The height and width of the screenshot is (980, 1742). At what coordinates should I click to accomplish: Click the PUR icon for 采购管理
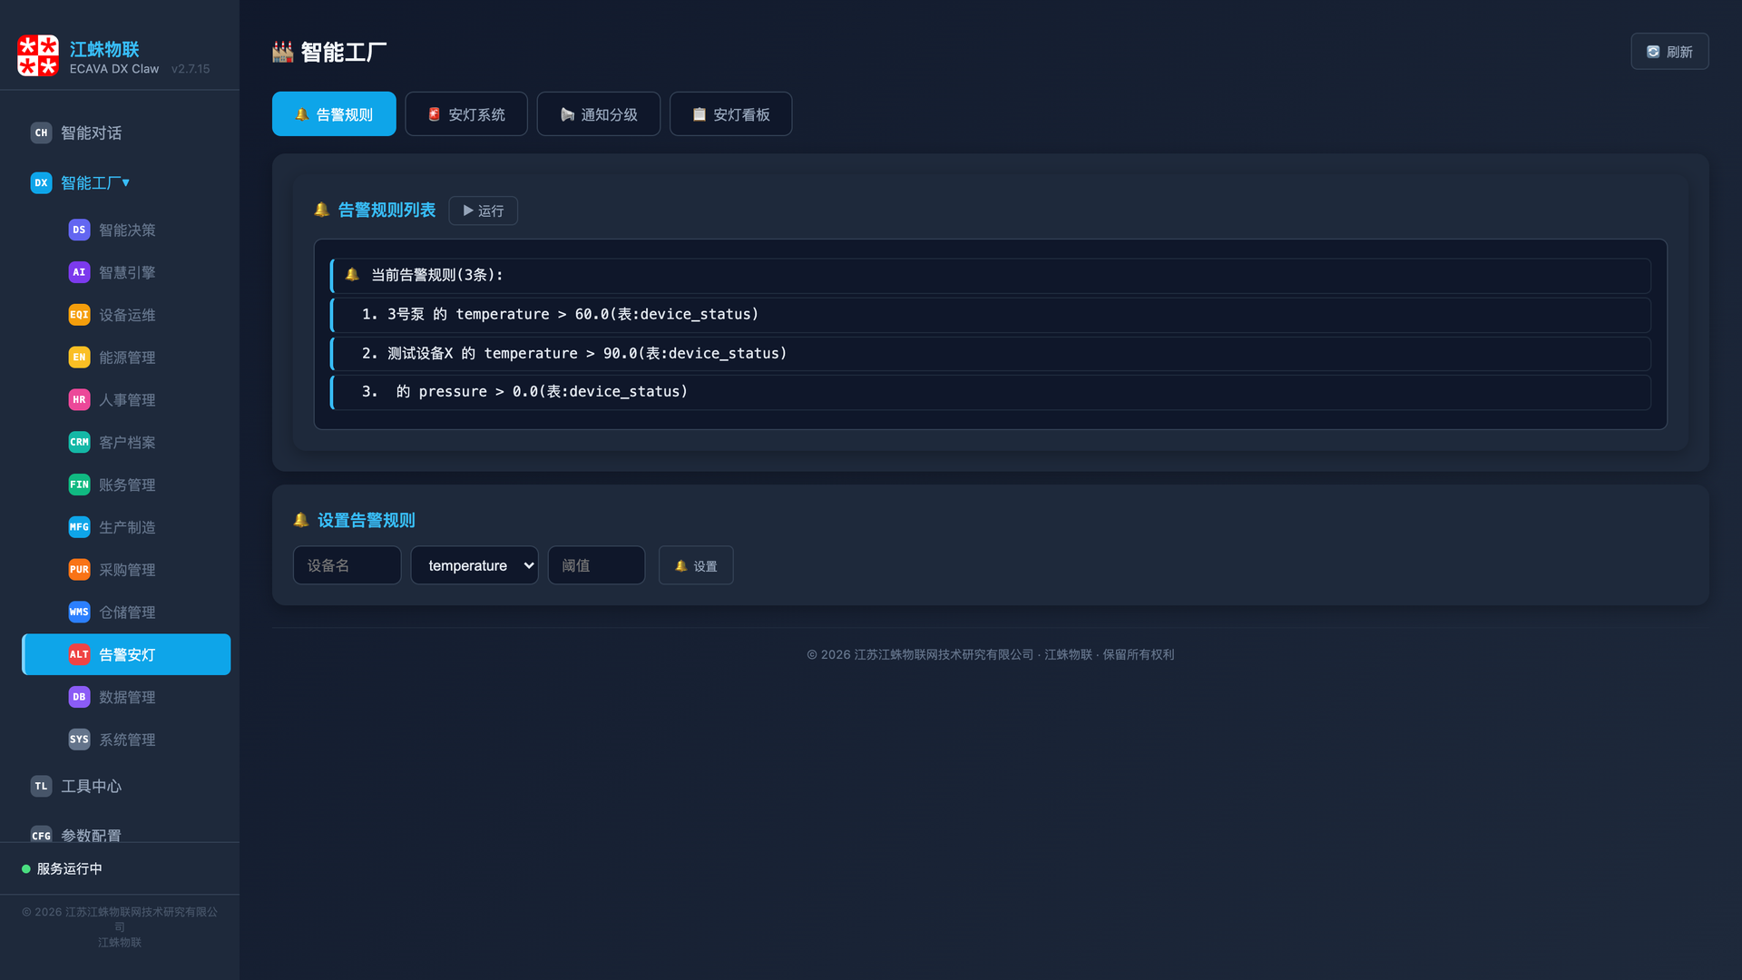click(79, 570)
